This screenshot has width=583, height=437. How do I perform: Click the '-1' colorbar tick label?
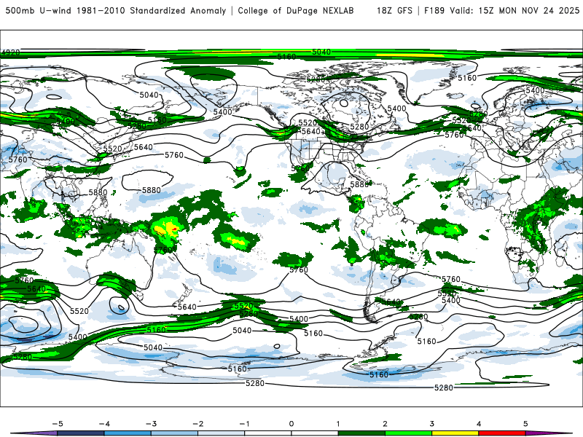tap(244, 424)
